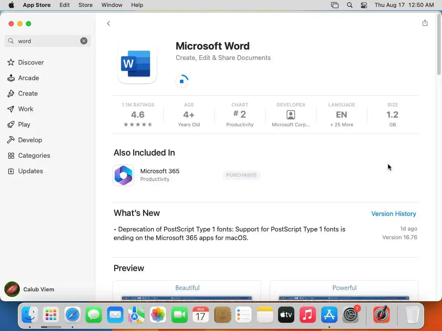The width and height of the screenshot is (442, 331).
Task: Open Finder from the Dock
Action: pyautogui.click(x=30, y=314)
